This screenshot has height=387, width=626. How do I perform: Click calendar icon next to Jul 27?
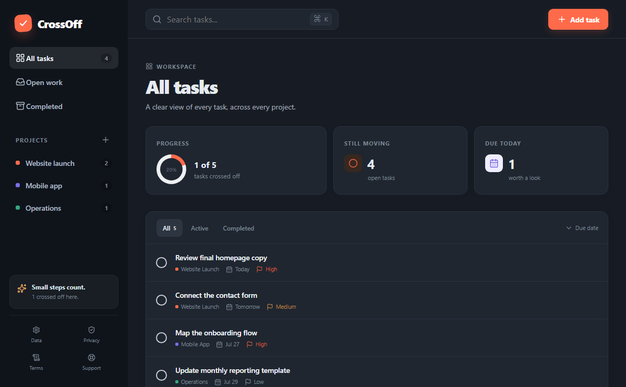tap(219, 344)
